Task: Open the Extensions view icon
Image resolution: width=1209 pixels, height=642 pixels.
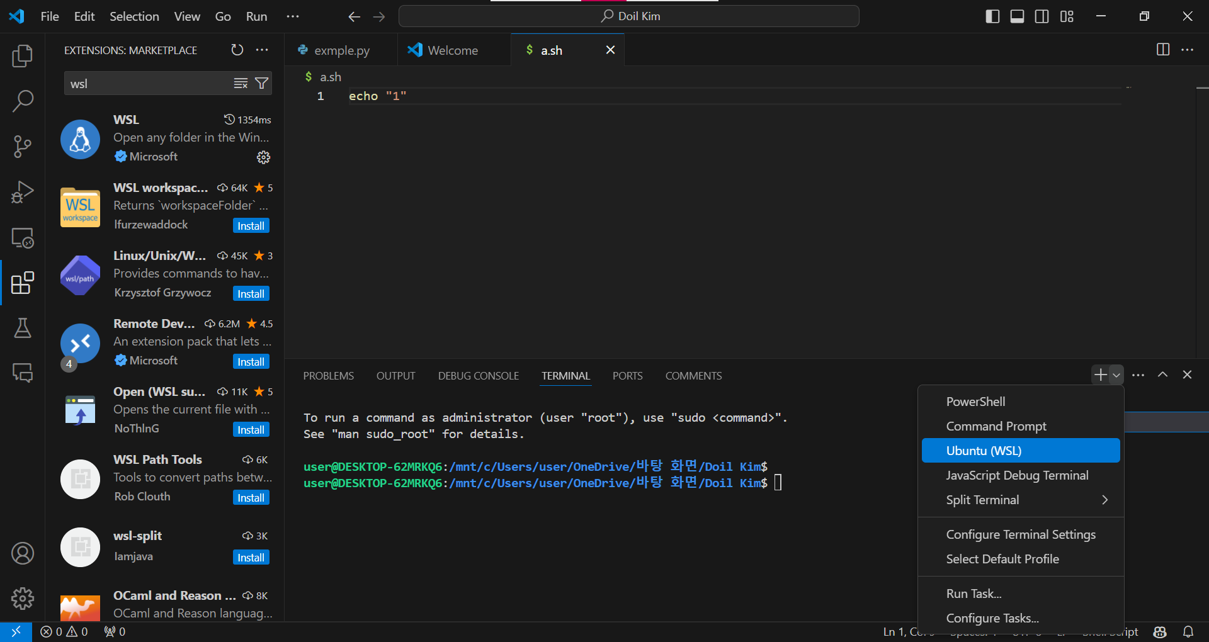Action: pyautogui.click(x=23, y=283)
